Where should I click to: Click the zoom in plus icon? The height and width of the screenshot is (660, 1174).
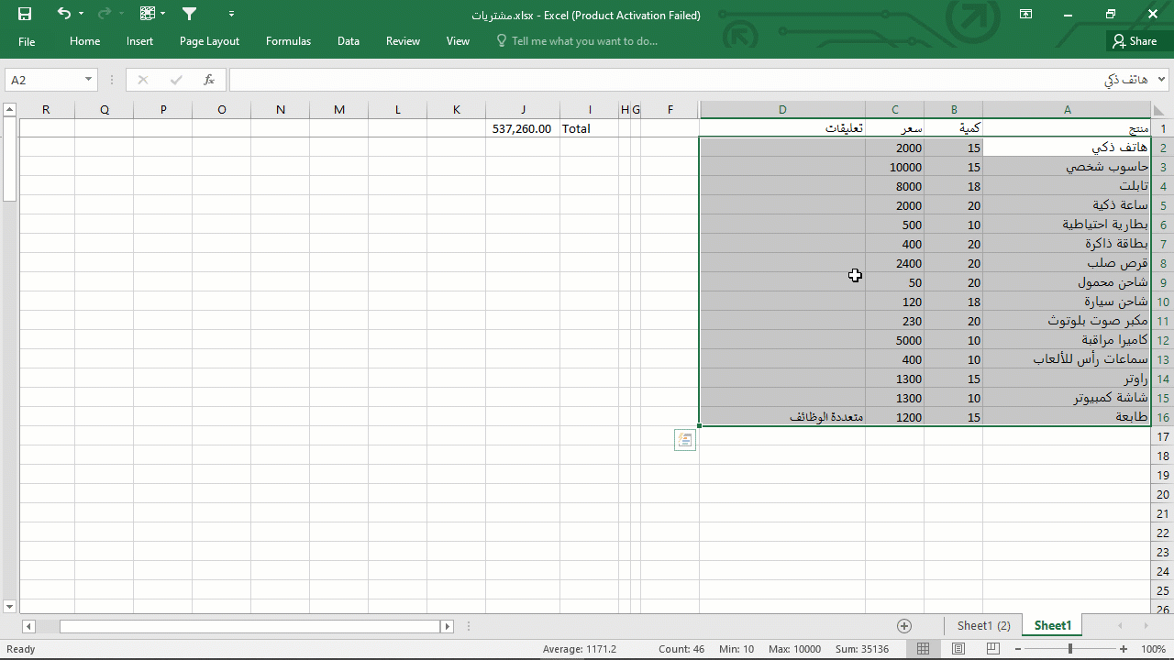[x=1124, y=649]
